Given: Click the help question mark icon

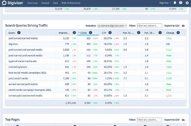Looking at the screenshot, I should pyautogui.click(x=181, y=3).
